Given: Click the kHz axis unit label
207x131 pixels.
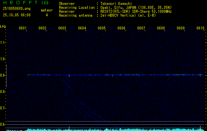Looking at the screenshot, I should 3,27.
